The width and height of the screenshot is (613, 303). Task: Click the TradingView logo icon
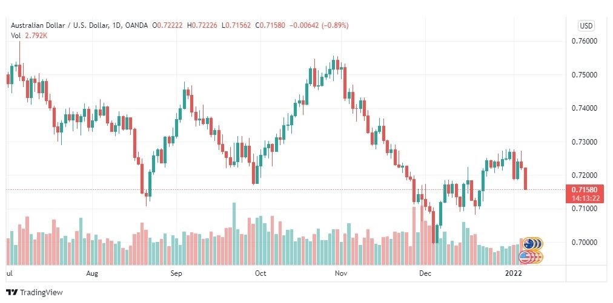(x=12, y=292)
